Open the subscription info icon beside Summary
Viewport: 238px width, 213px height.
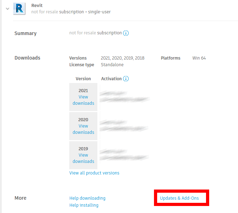126,33
